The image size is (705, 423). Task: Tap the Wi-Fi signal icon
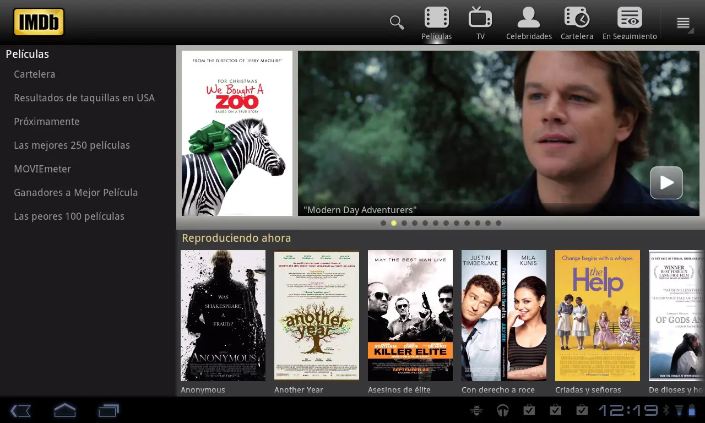pos(679,410)
